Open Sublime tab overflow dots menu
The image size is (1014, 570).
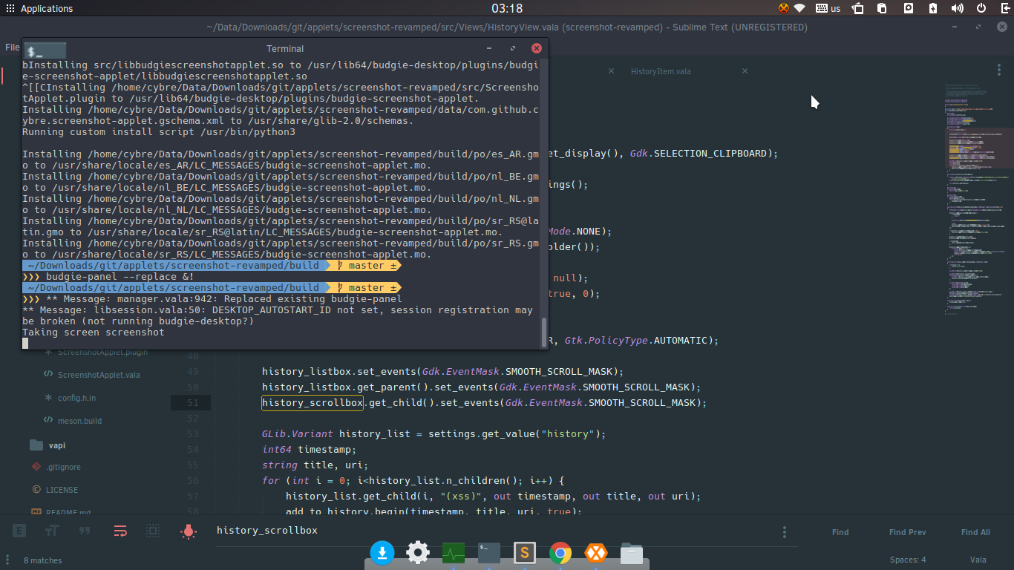click(999, 69)
